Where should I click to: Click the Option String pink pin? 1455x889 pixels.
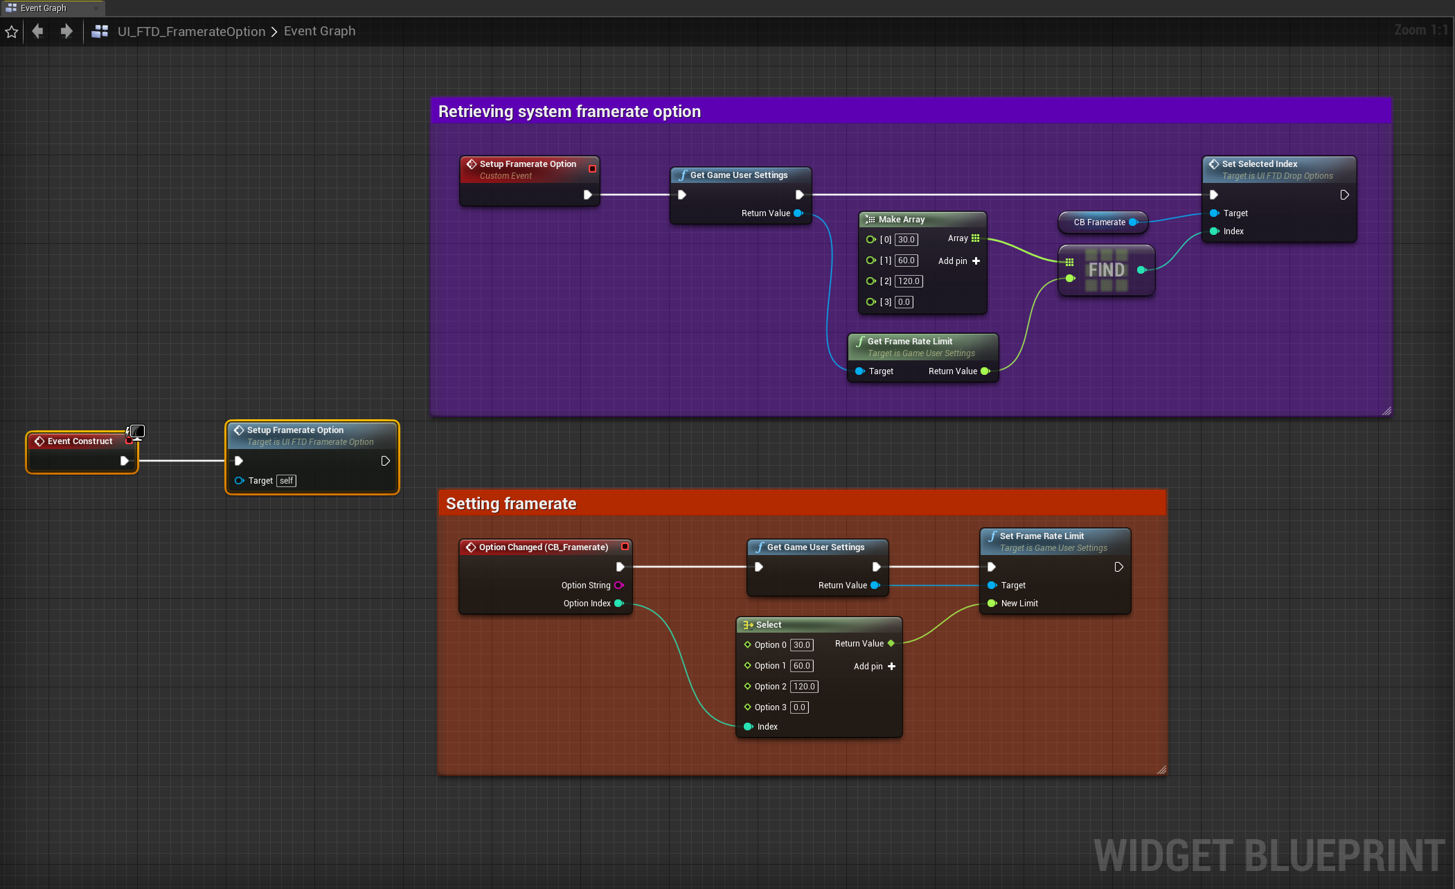point(618,586)
